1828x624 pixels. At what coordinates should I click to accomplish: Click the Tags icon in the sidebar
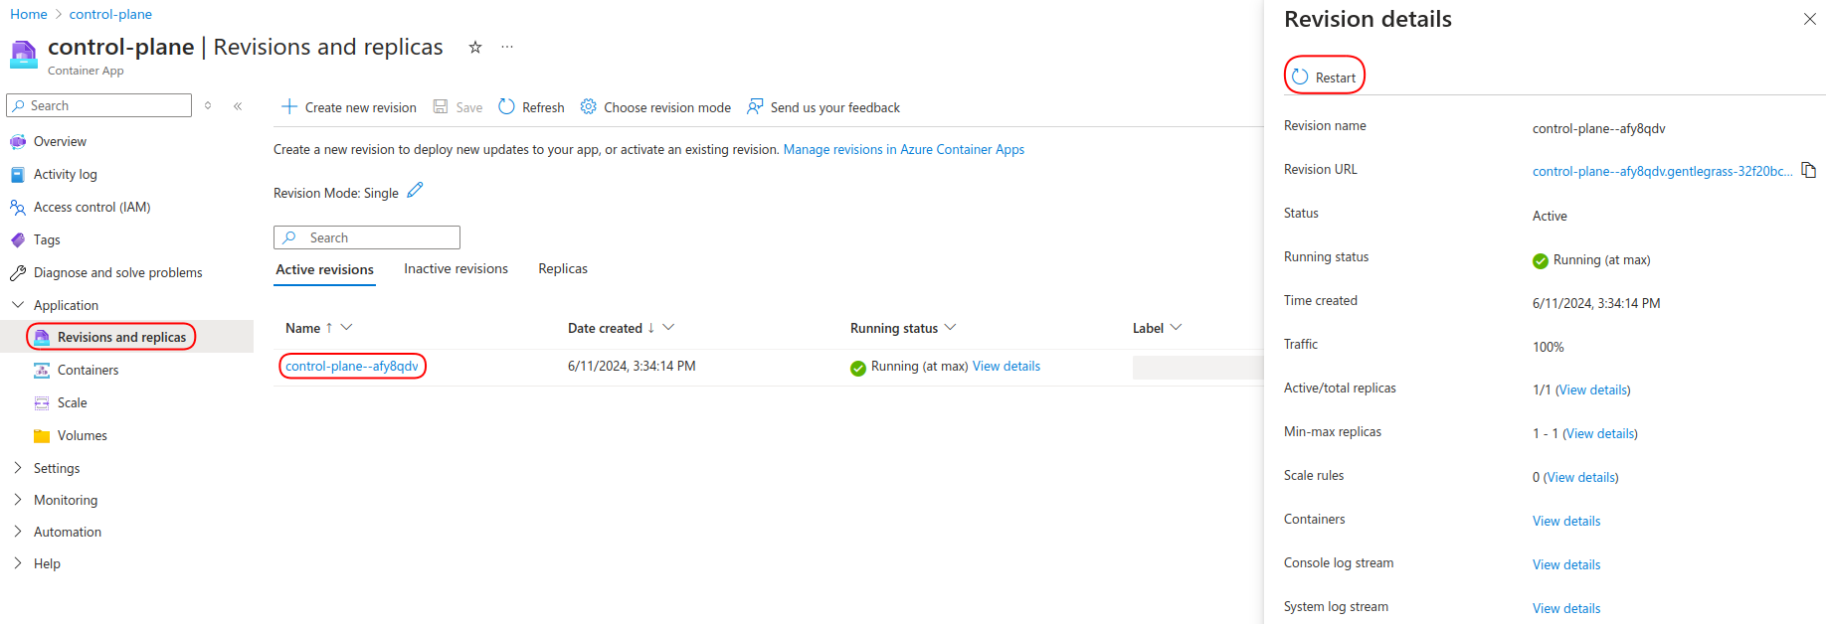(x=18, y=239)
